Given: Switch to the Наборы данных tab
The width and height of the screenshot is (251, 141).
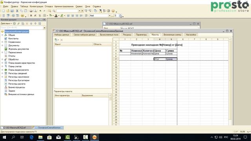Looking at the screenshot, I should click(62, 35).
